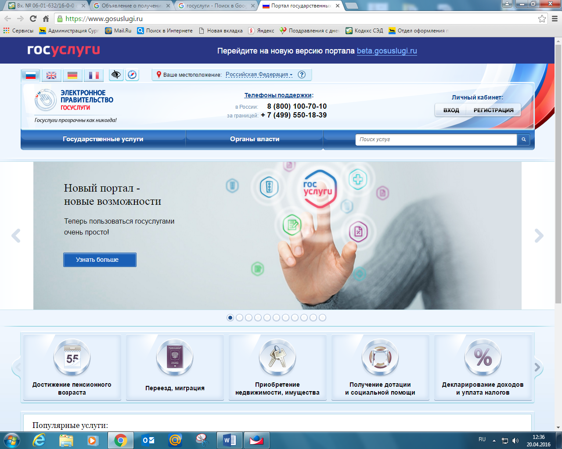Pick the French flag language option
562x449 pixels.
point(94,75)
